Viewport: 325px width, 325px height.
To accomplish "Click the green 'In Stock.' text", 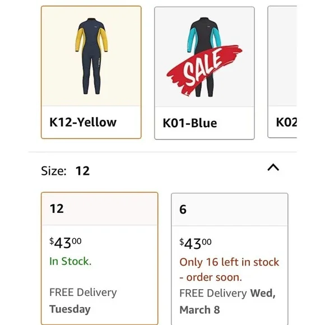I will tap(70, 261).
